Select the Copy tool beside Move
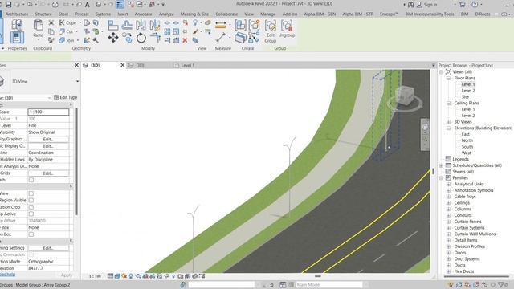Image resolution: width=514 pixels, height=289 pixels. click(x=127, y=38)
